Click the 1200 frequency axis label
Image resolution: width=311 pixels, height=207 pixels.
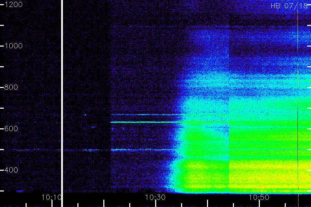13,4
